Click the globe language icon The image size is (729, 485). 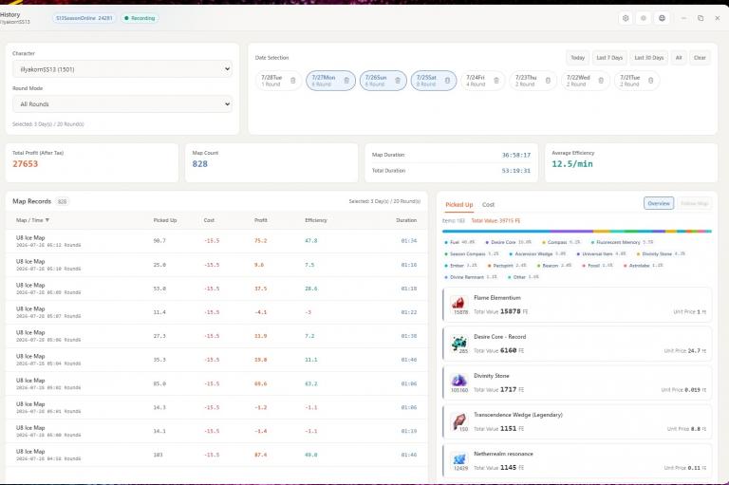pyautogui.click(x=662, y=18)
